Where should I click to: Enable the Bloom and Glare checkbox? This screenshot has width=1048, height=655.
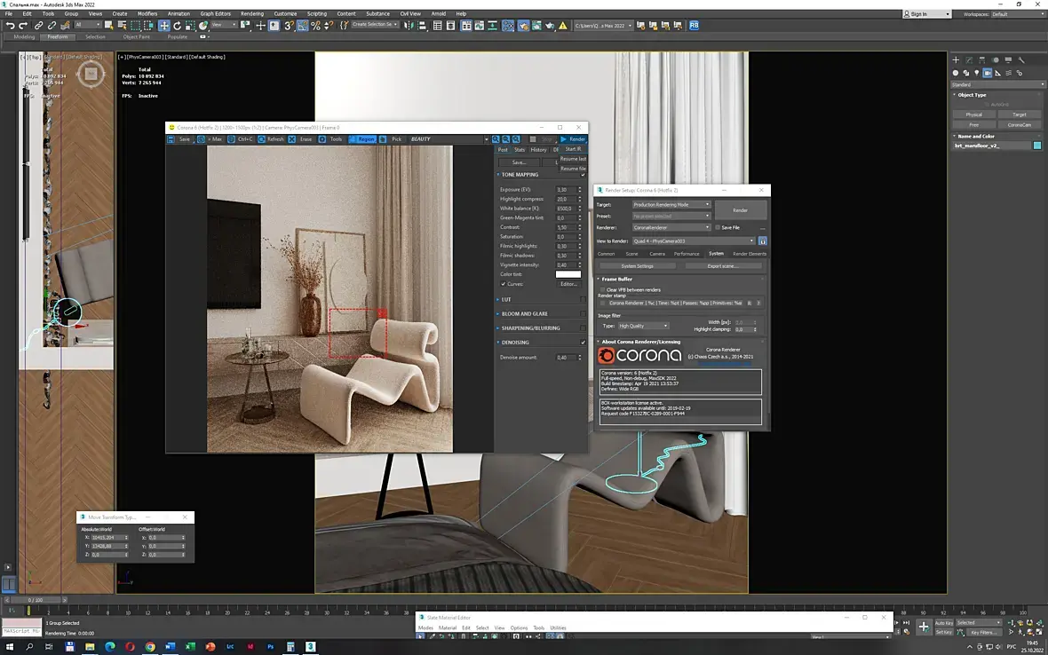pyautogui.click(x=583, y=313)
